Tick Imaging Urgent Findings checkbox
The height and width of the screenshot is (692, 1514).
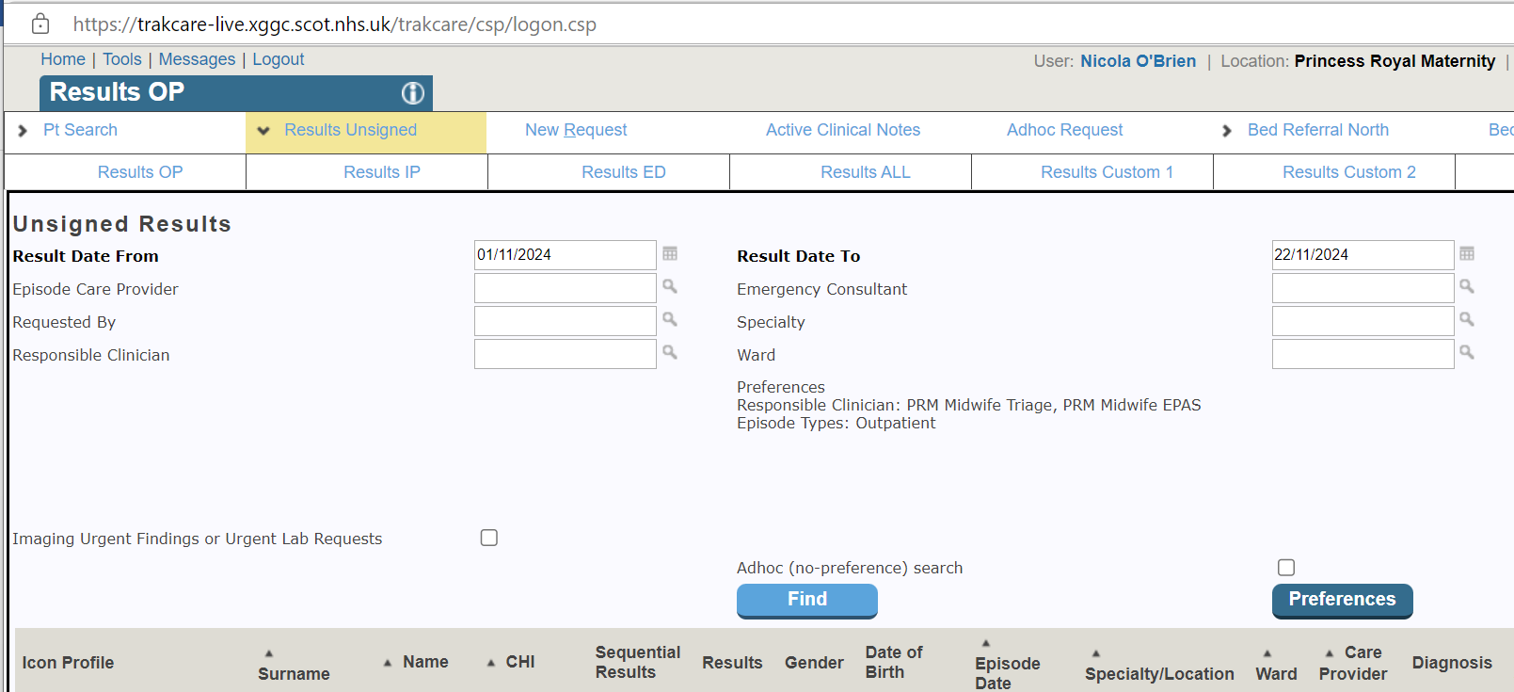489,538
